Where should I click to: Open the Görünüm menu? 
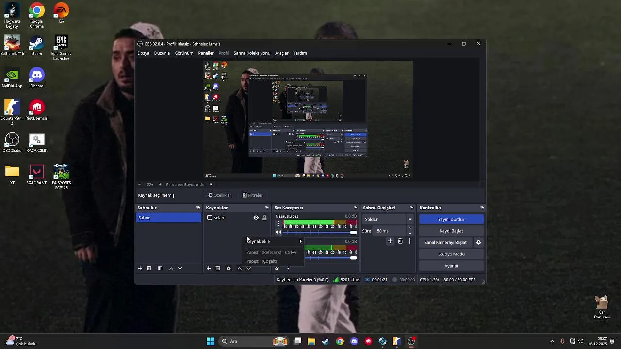184,53
